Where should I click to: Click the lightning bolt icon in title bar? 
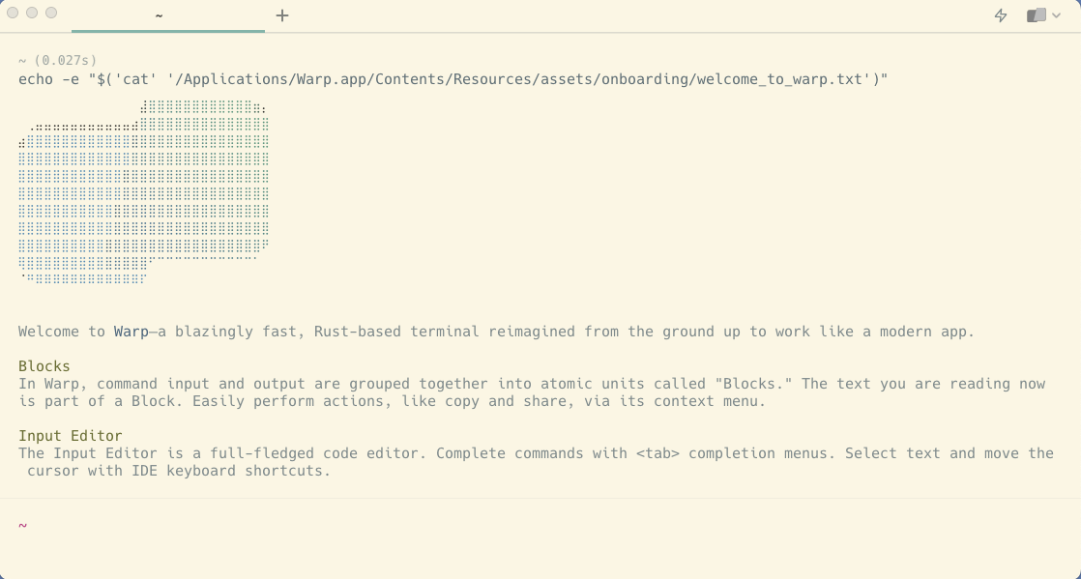[1001, 15]
